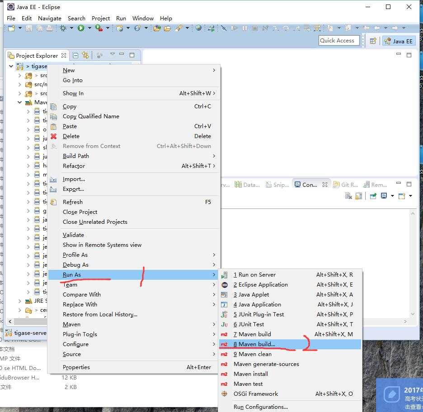Click the Print toolbar icon
423x412 pixels.
tap(49, 28)
